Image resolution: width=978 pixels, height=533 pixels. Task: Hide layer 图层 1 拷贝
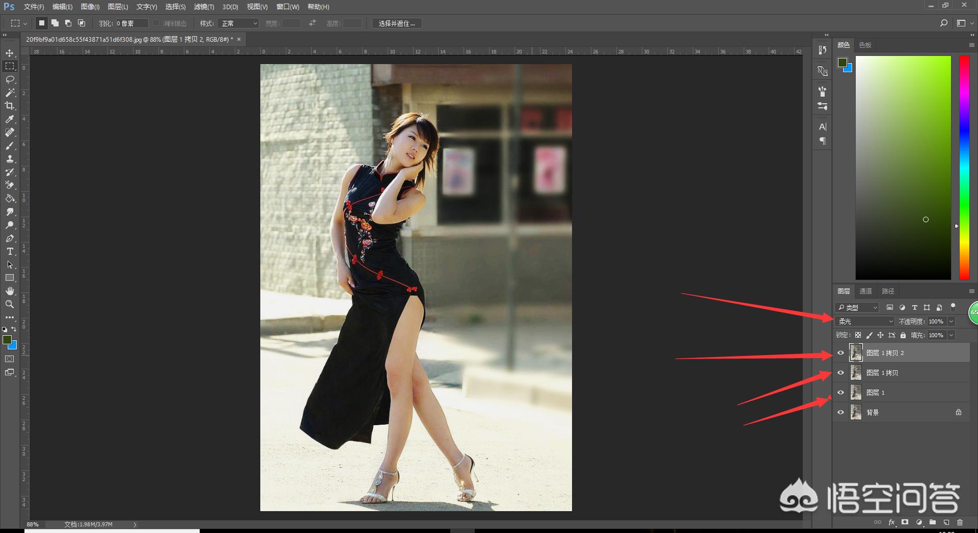pyautogui.click(x=841, y=373)
